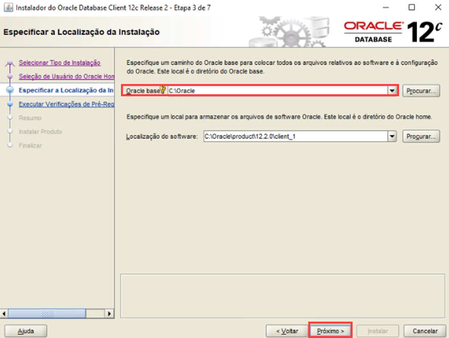The image size is (449, 338).
Task: Click the Ajuda help button
Action: click(x=26, y=331)
